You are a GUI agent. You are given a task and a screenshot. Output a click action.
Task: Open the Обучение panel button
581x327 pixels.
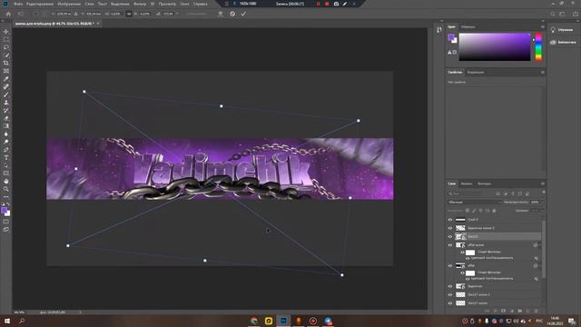tap(562, 30)
